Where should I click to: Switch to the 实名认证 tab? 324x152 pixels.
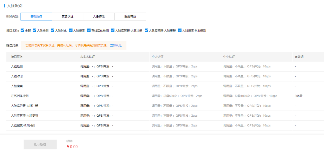tap(67, 17)
